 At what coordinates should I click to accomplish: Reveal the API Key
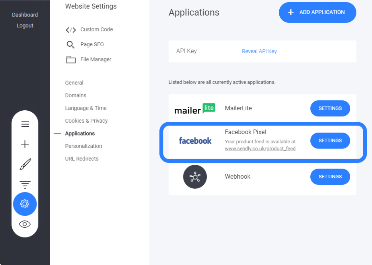coord(259,51)
